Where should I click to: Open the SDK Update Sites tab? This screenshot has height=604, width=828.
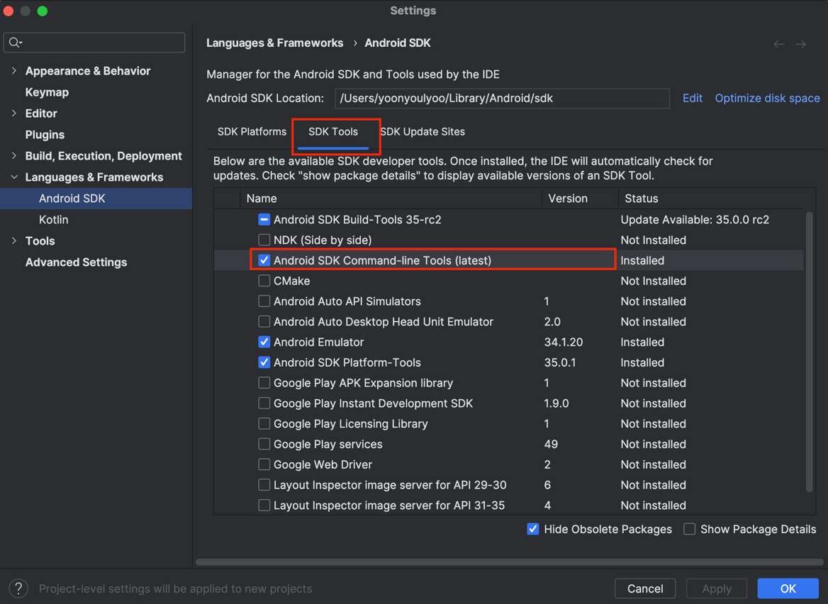423,132
